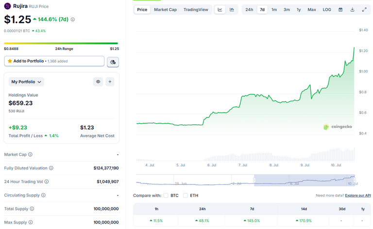Image resolution: width=373 pixels, height=229 pixels.
Task: Click the 48.1% 24h change cell
Action: (x=202, y=221)
